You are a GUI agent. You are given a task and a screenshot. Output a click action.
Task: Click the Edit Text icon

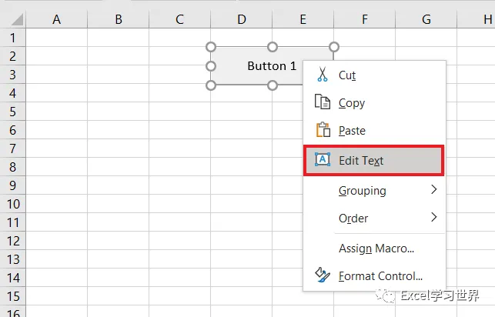[323, 160]
